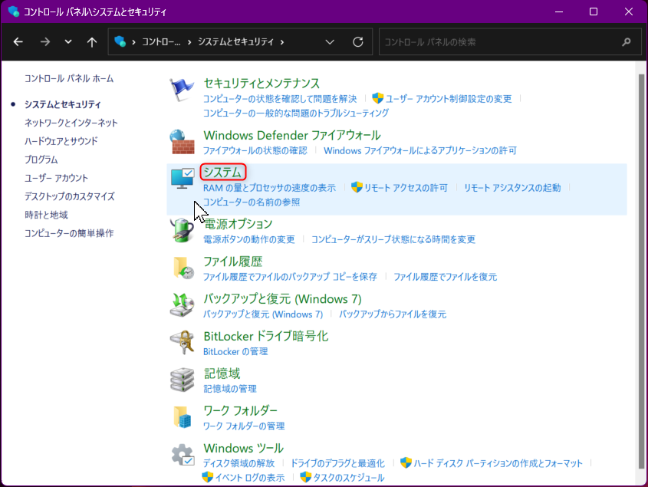
Task: Open デスクトップのカスタマイズ category
Action: coord(70,196)
